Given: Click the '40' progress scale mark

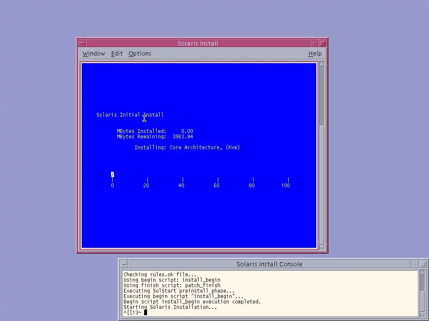Looking at the screenshot, I should point(181,185).
